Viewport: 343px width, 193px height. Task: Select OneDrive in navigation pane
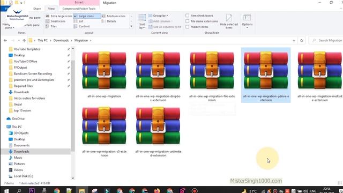coord(18,119)
